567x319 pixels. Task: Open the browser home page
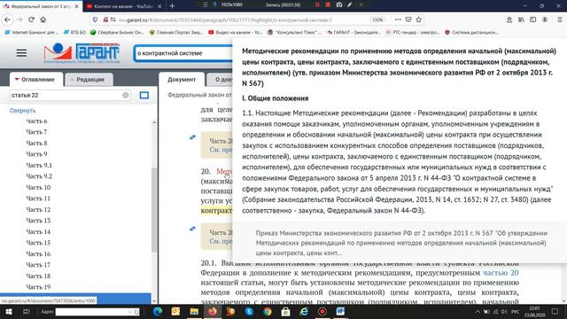[43, 19]
